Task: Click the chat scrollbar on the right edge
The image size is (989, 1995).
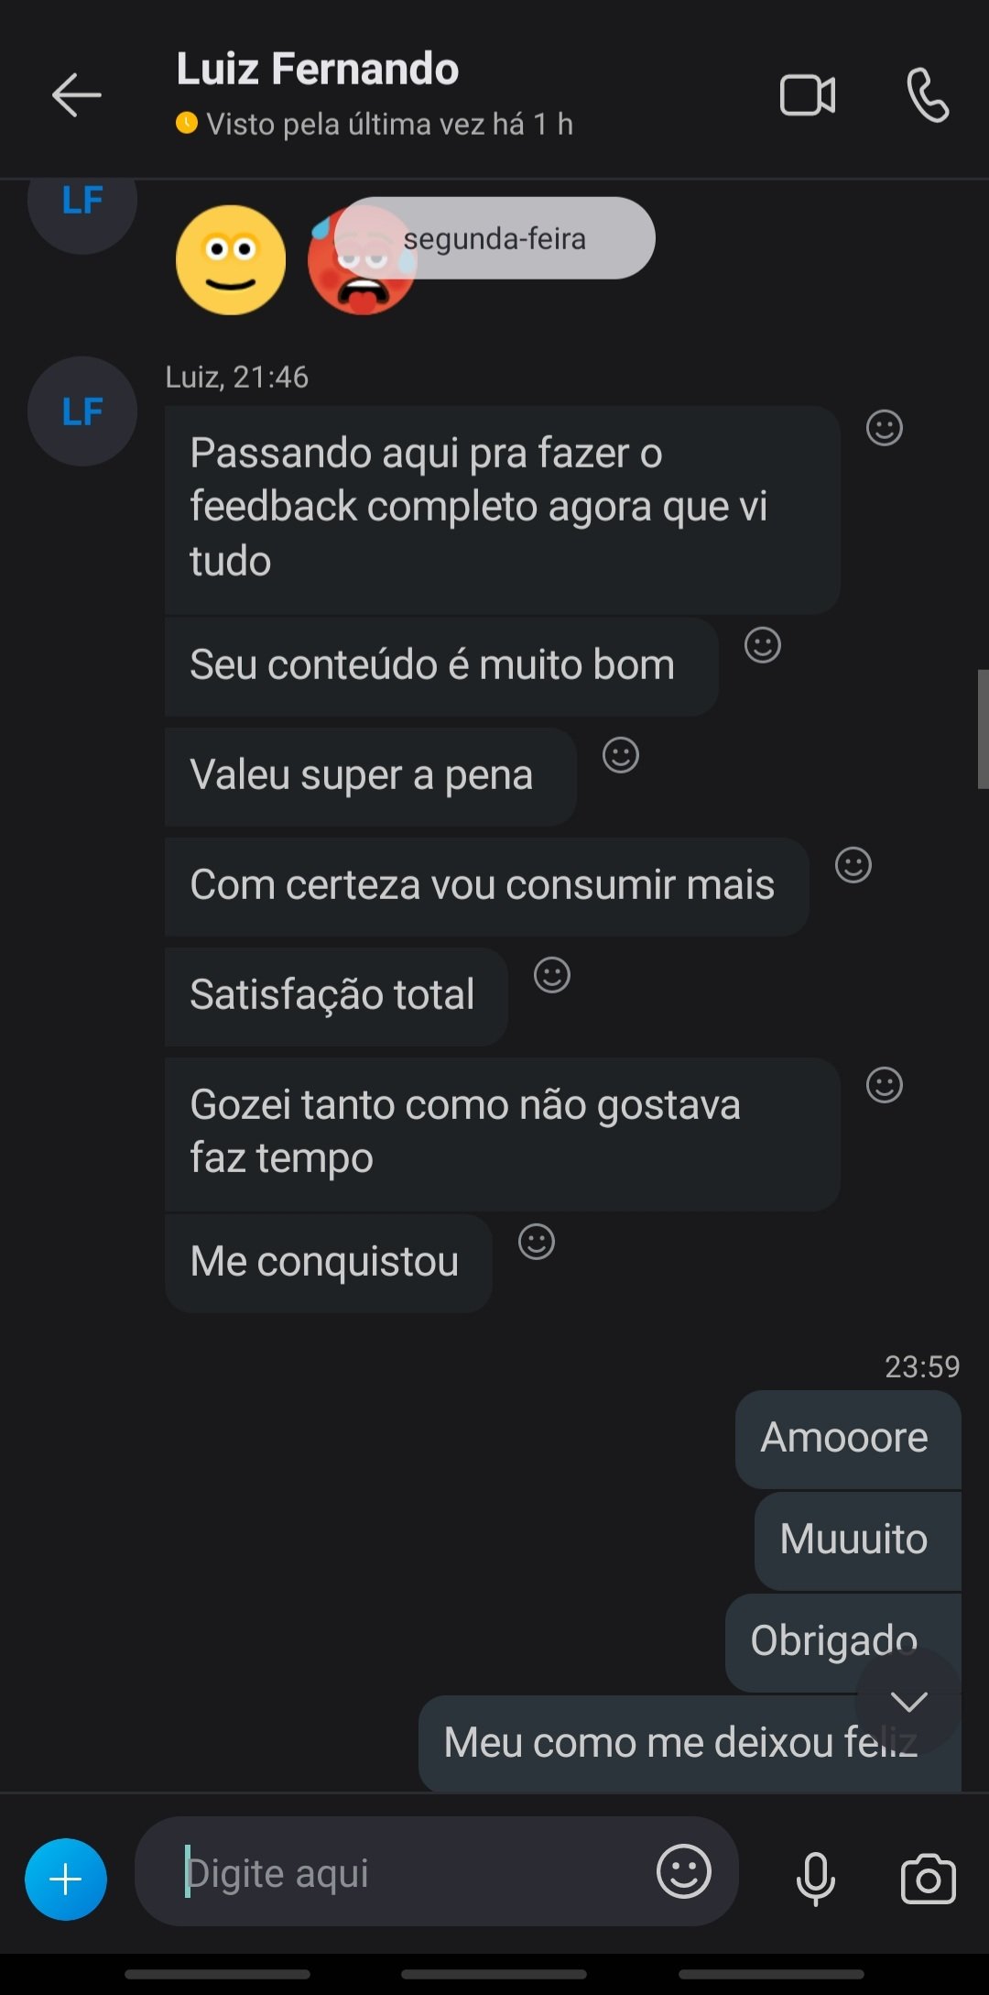Action: coord(983,729)
